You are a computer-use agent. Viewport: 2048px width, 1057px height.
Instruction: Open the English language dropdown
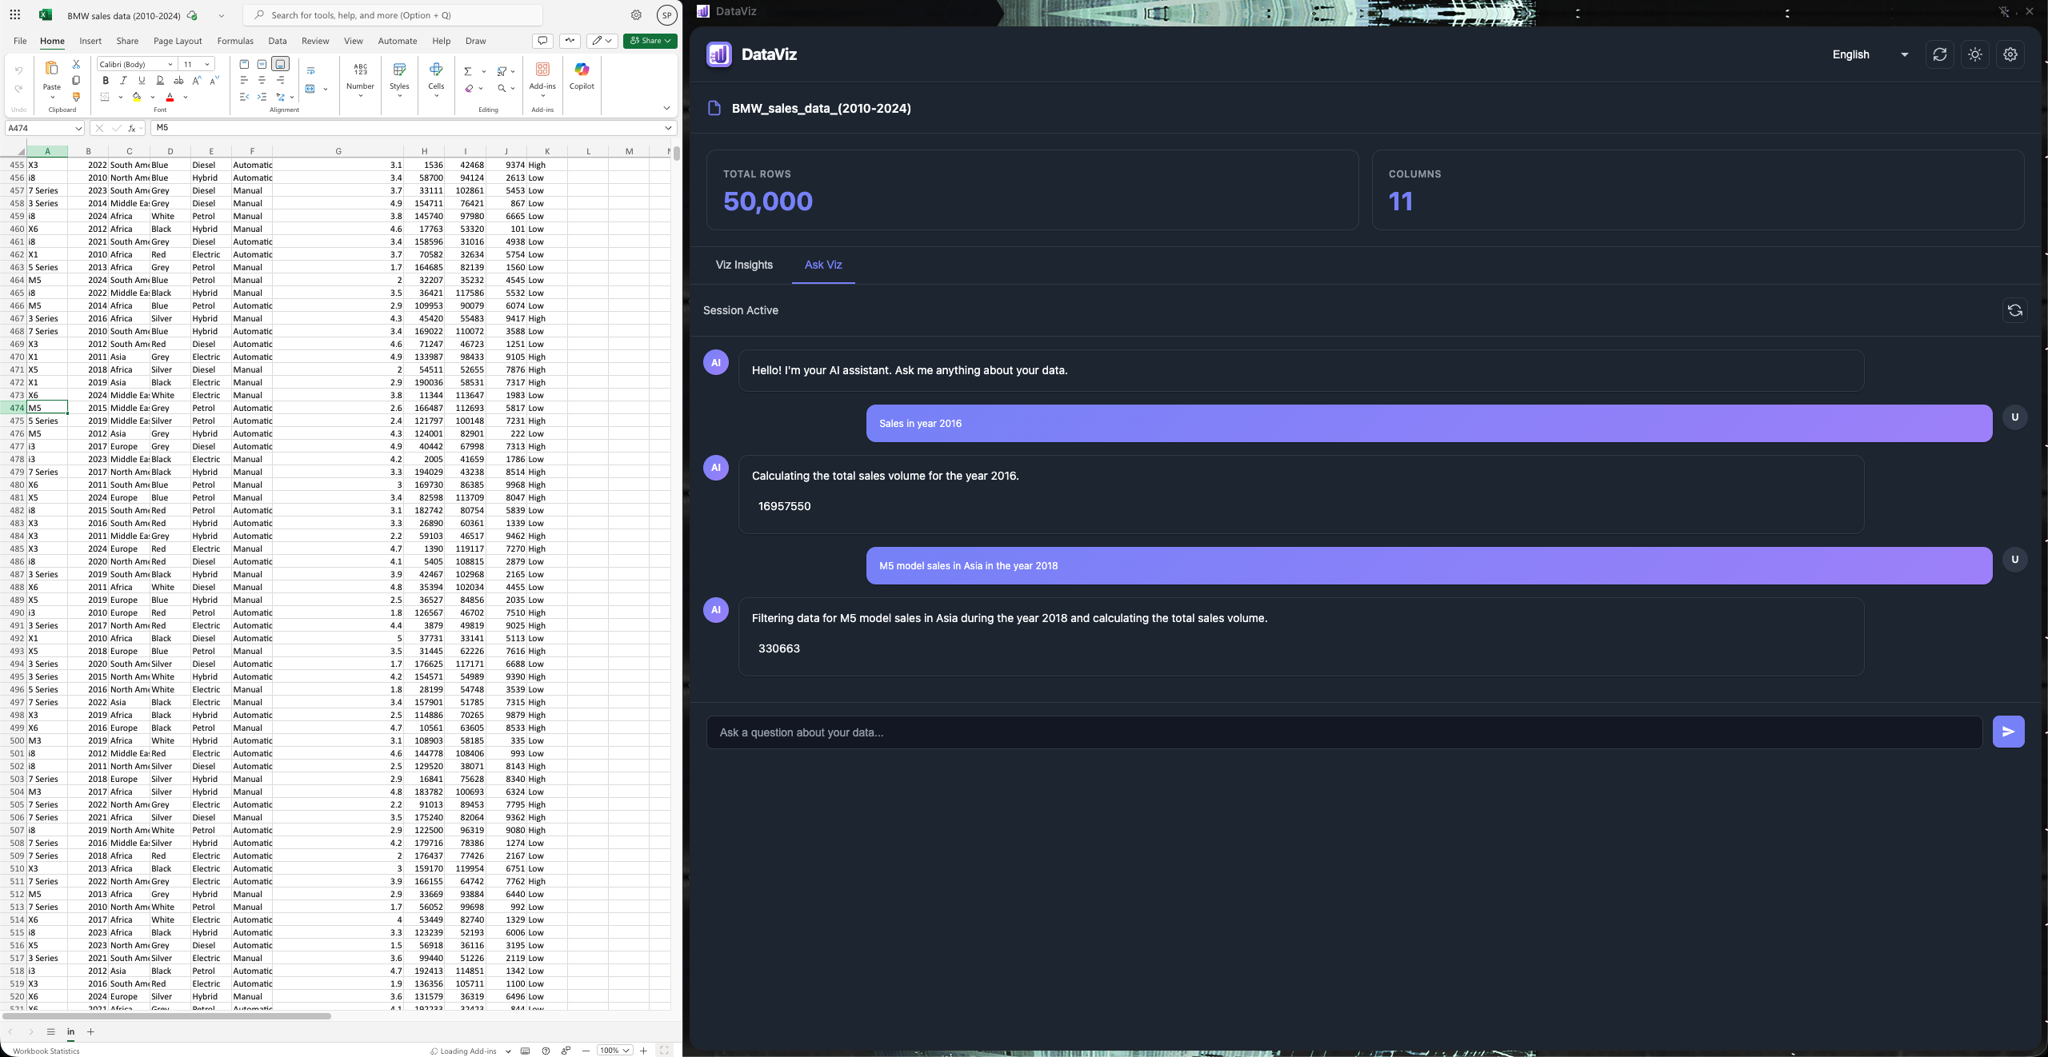point(1870,54)
